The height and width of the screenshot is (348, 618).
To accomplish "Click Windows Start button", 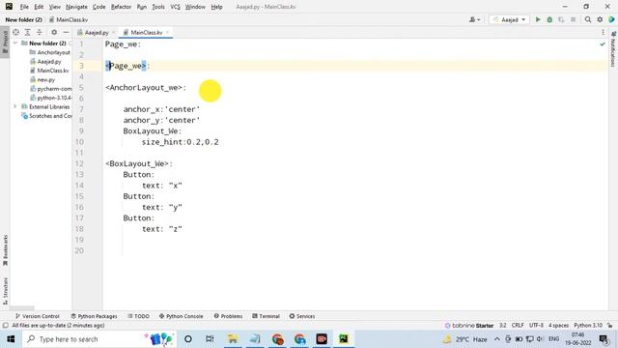I will [x=11, y=339].
